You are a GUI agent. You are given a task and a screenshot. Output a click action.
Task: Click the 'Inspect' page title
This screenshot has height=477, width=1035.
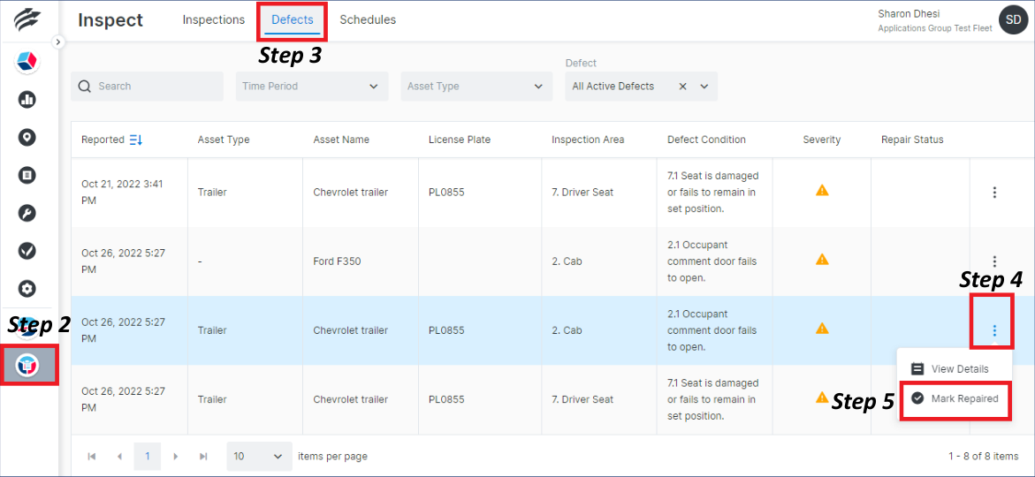coord(110,19)
